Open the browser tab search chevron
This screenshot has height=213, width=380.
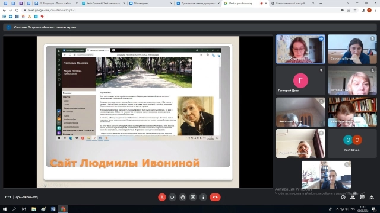tap(348, 3)
